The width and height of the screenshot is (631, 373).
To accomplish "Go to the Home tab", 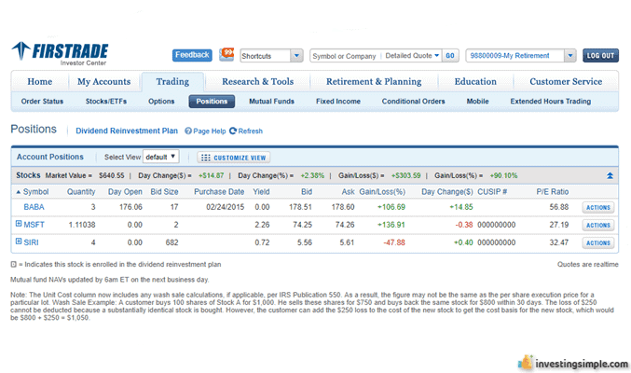I will pyautogui.click(x=40, y=82).
